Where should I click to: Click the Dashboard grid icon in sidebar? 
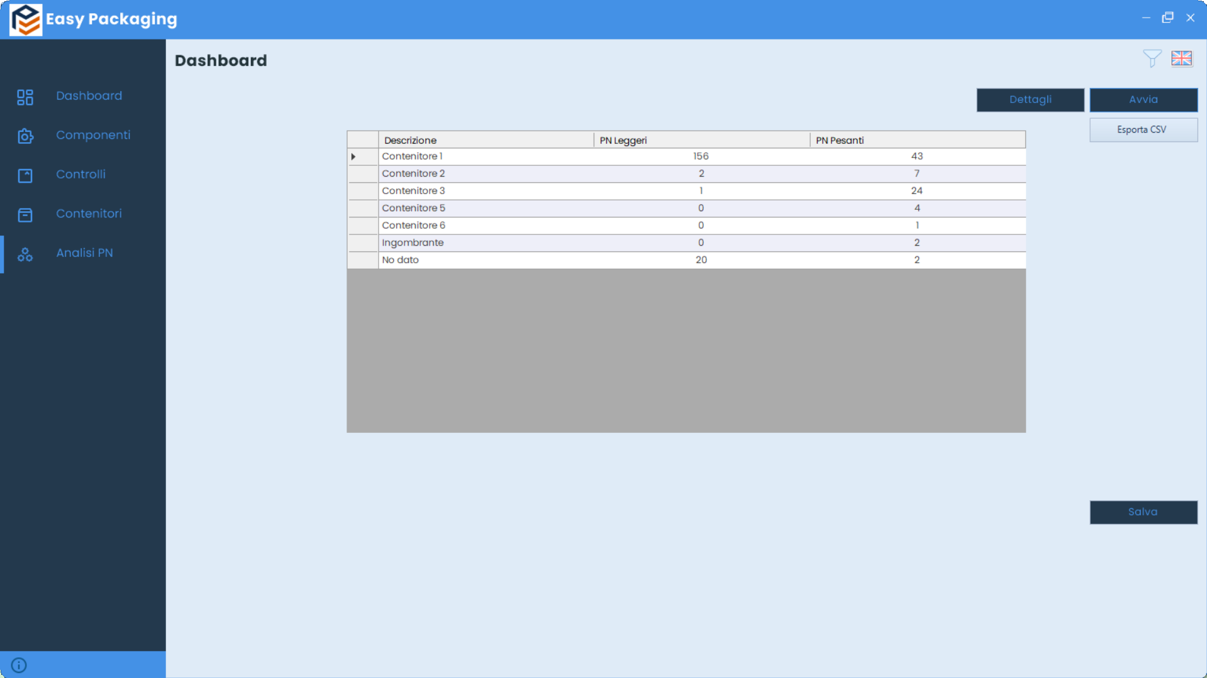pyautogui.click(x=25, y=97)
